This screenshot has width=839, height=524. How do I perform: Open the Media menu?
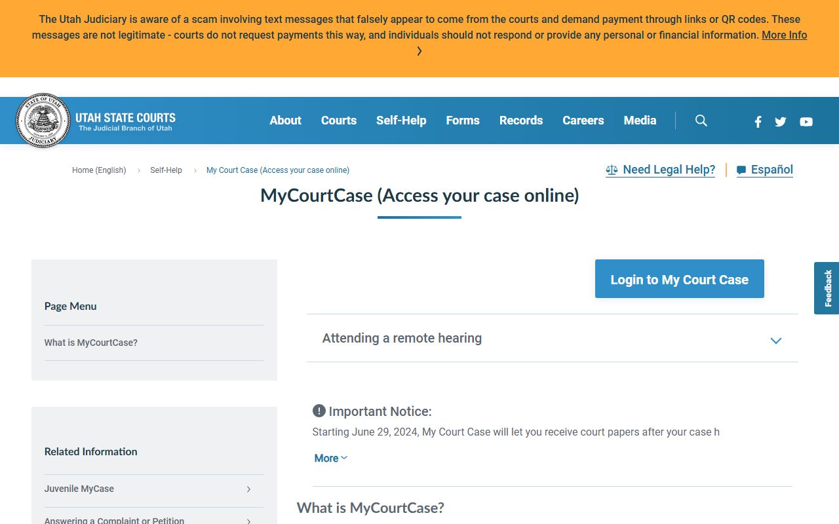pyautogui.click(x=640, y=121)
